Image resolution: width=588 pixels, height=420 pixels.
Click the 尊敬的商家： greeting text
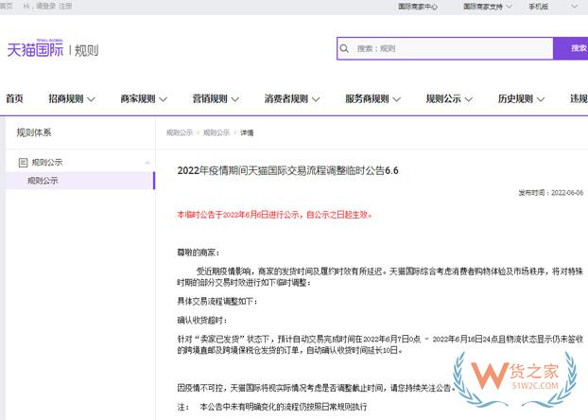199,253
